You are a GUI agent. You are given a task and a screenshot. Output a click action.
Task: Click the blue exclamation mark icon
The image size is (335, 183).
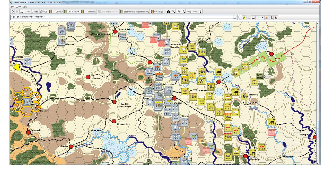click(258, 18)
